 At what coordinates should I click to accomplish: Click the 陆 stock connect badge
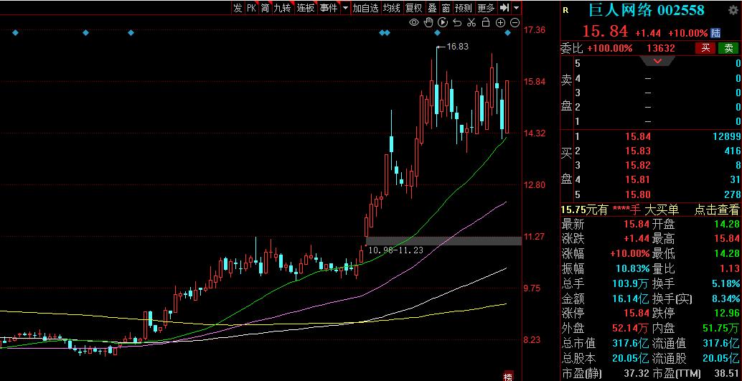(x=715, y=33)
